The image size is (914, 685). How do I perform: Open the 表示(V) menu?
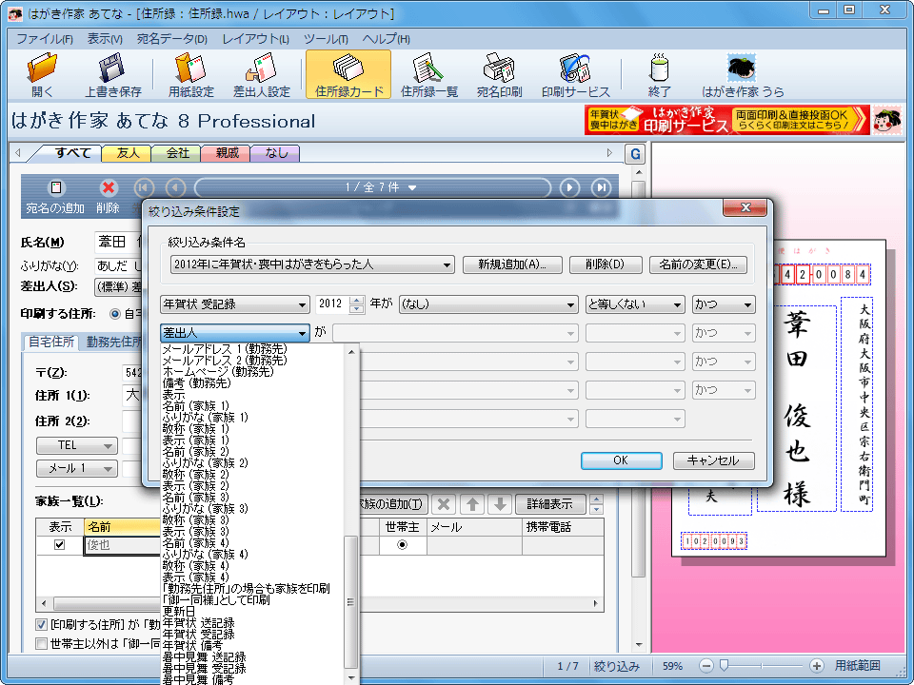tap(105, 39)
